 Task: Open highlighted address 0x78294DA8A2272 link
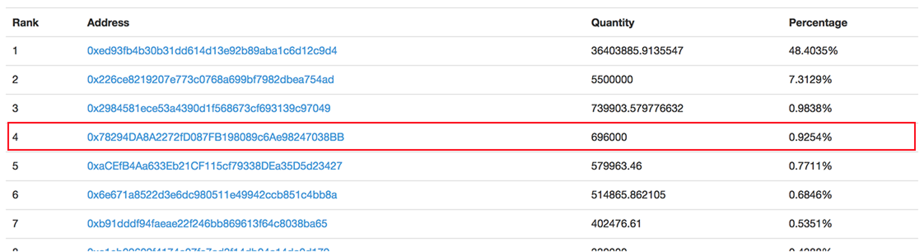pyautogui.click(x=215, y=137)
